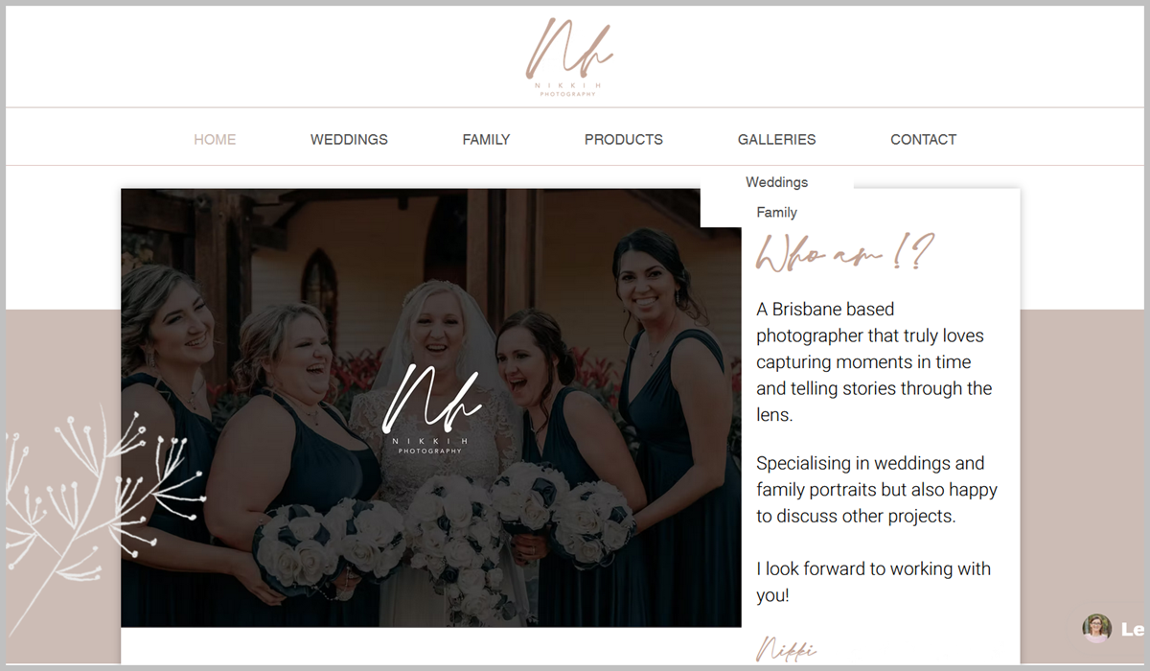Click the "Specialising in weddings" paragraph

877,490
